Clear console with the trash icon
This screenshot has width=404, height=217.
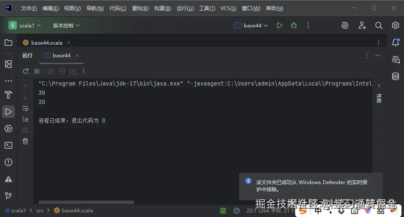(25, 141)
